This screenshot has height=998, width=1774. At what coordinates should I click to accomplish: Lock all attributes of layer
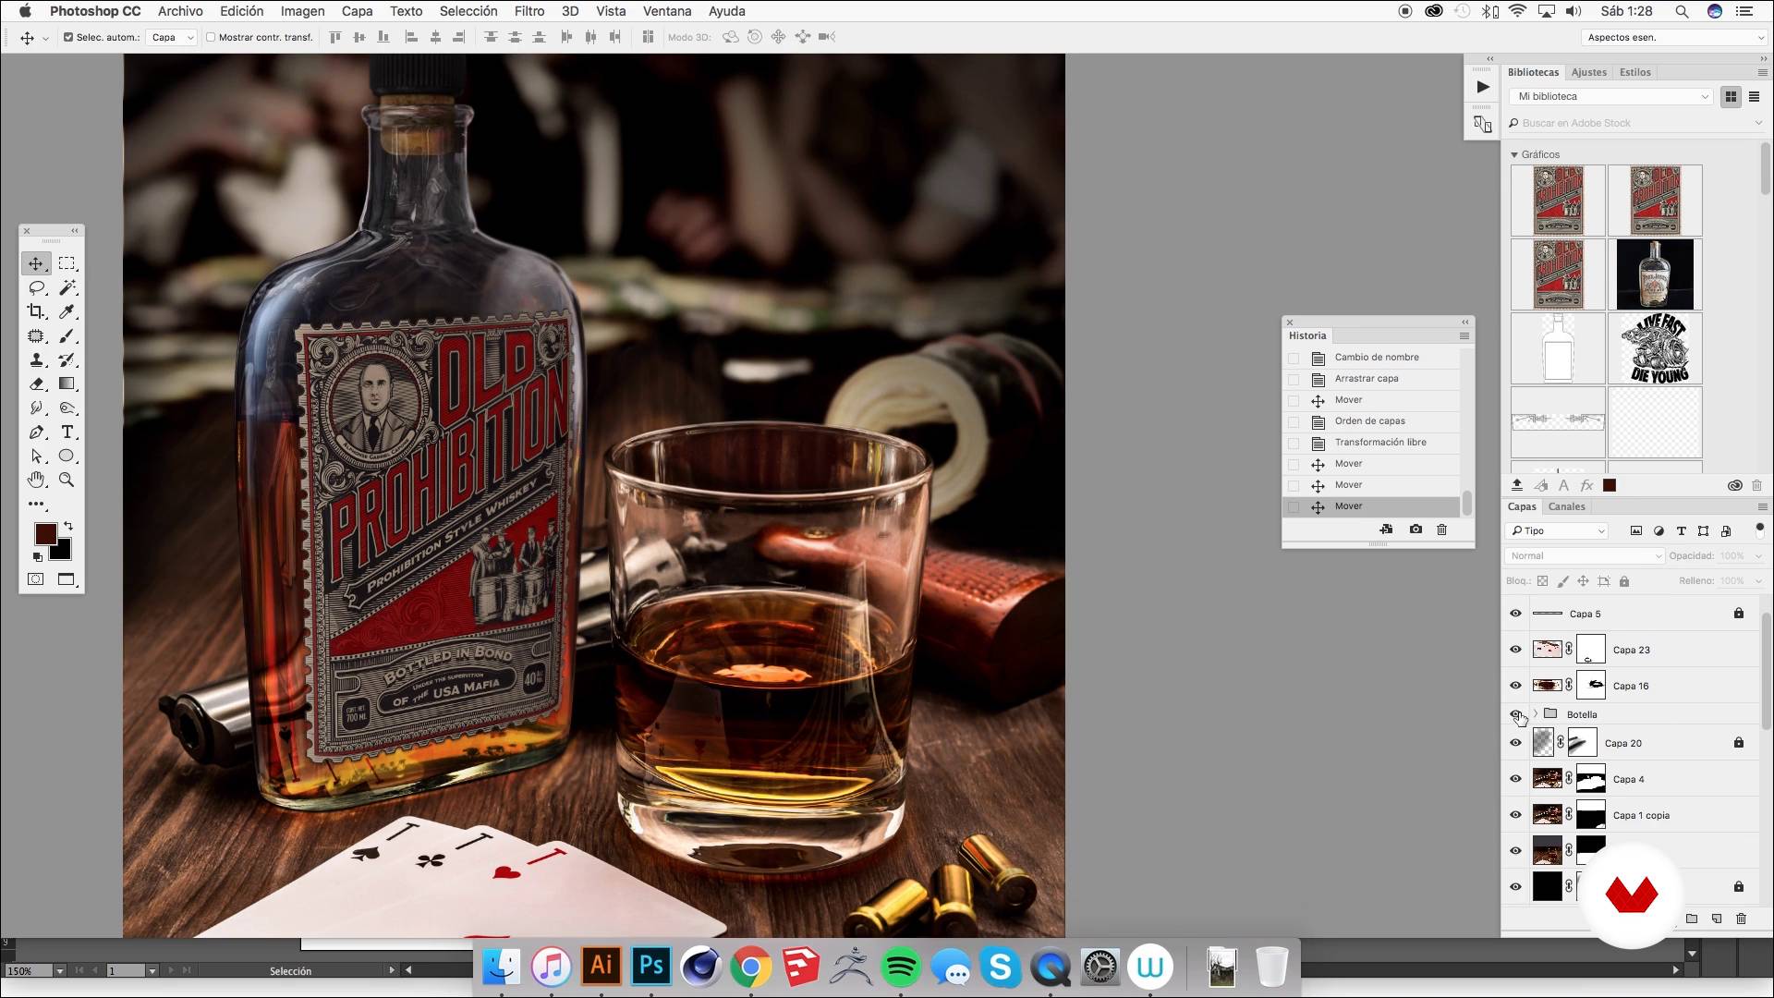point(1624,581)
